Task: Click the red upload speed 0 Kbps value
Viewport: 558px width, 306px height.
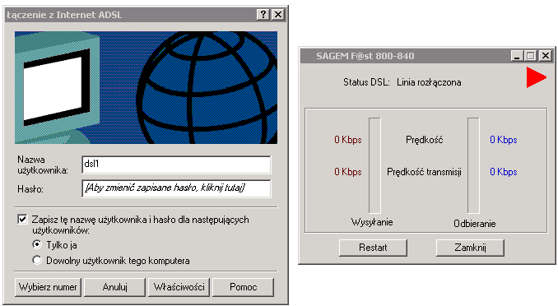Action: point(348,140)
